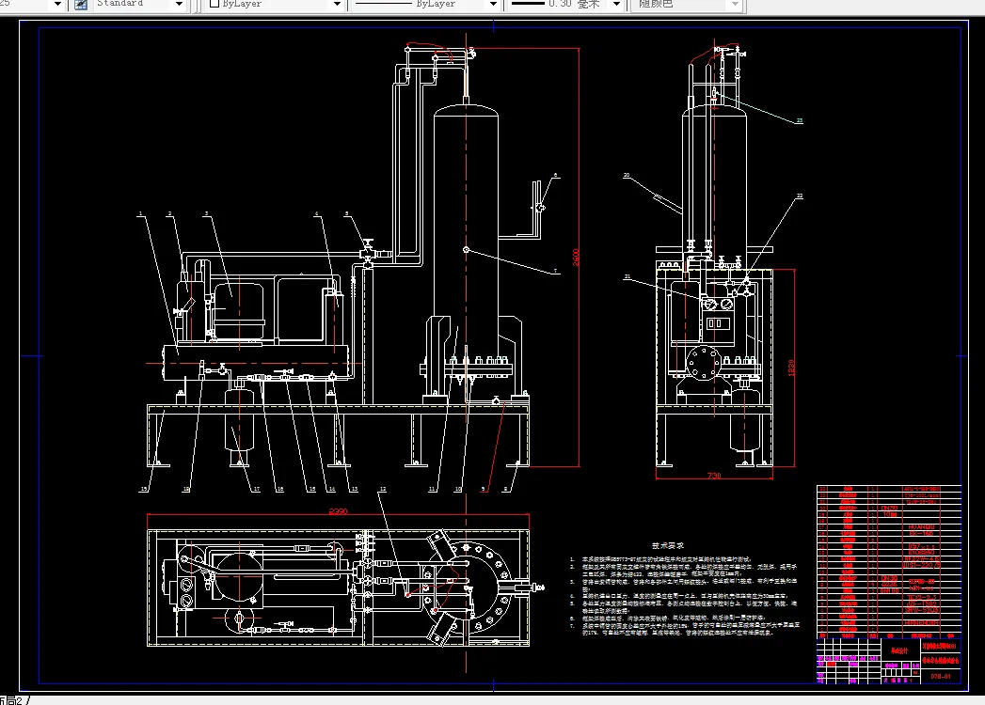The width and height of the screenshot is (985, 705).
Task: Click the drawing number 078-01
Action: pos(941,676)
